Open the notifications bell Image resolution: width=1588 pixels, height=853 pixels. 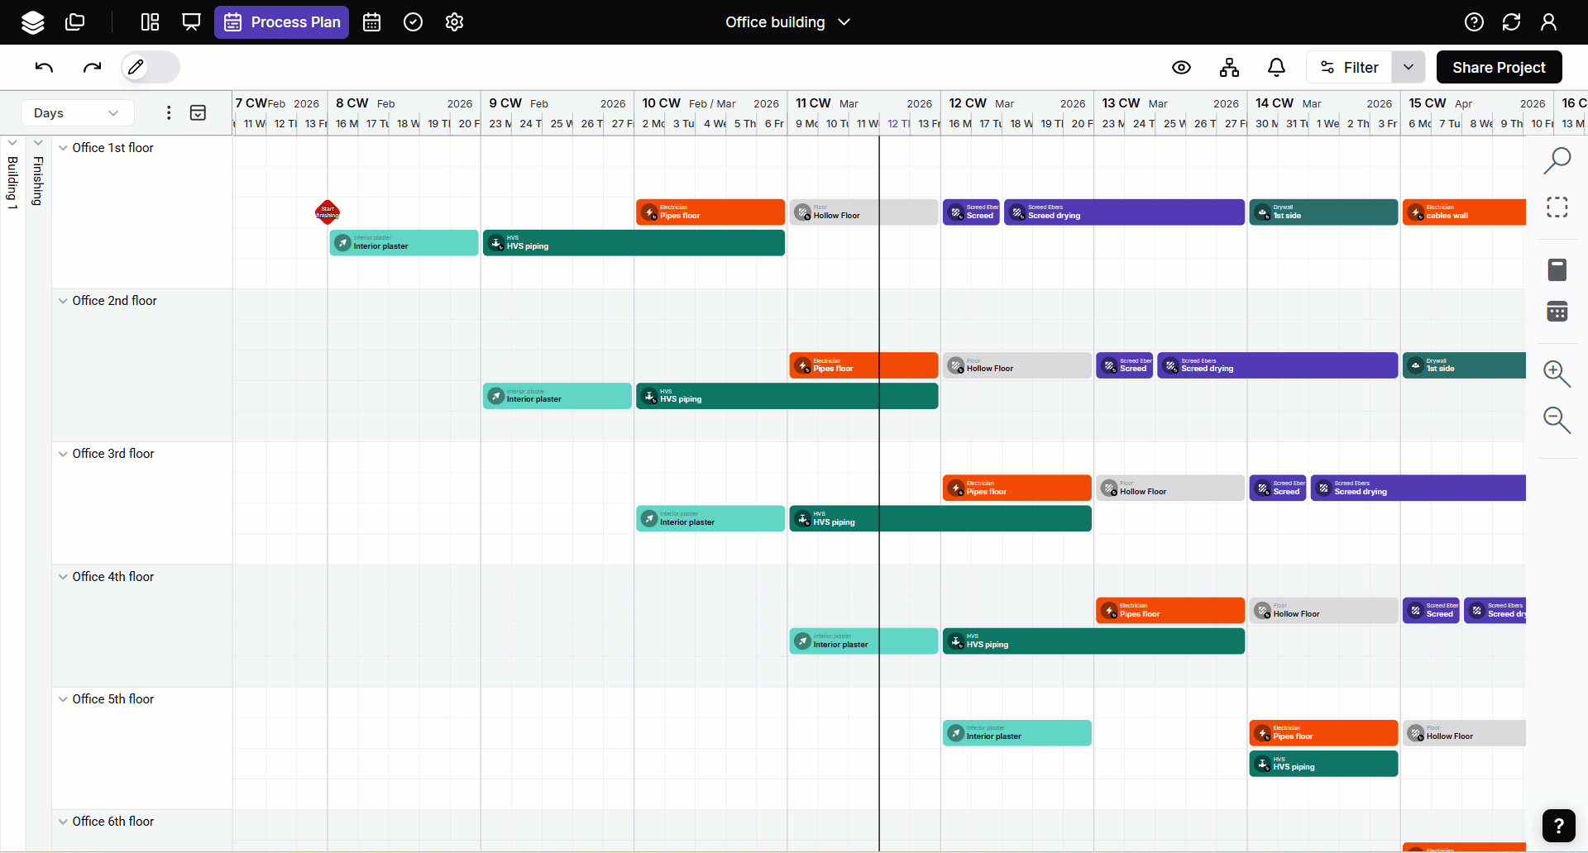point(1276,68)
